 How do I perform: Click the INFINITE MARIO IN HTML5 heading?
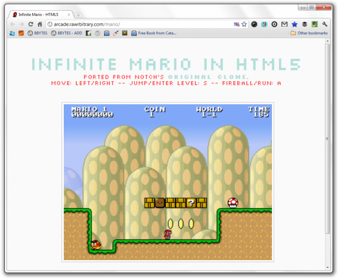tap(166, 64)
